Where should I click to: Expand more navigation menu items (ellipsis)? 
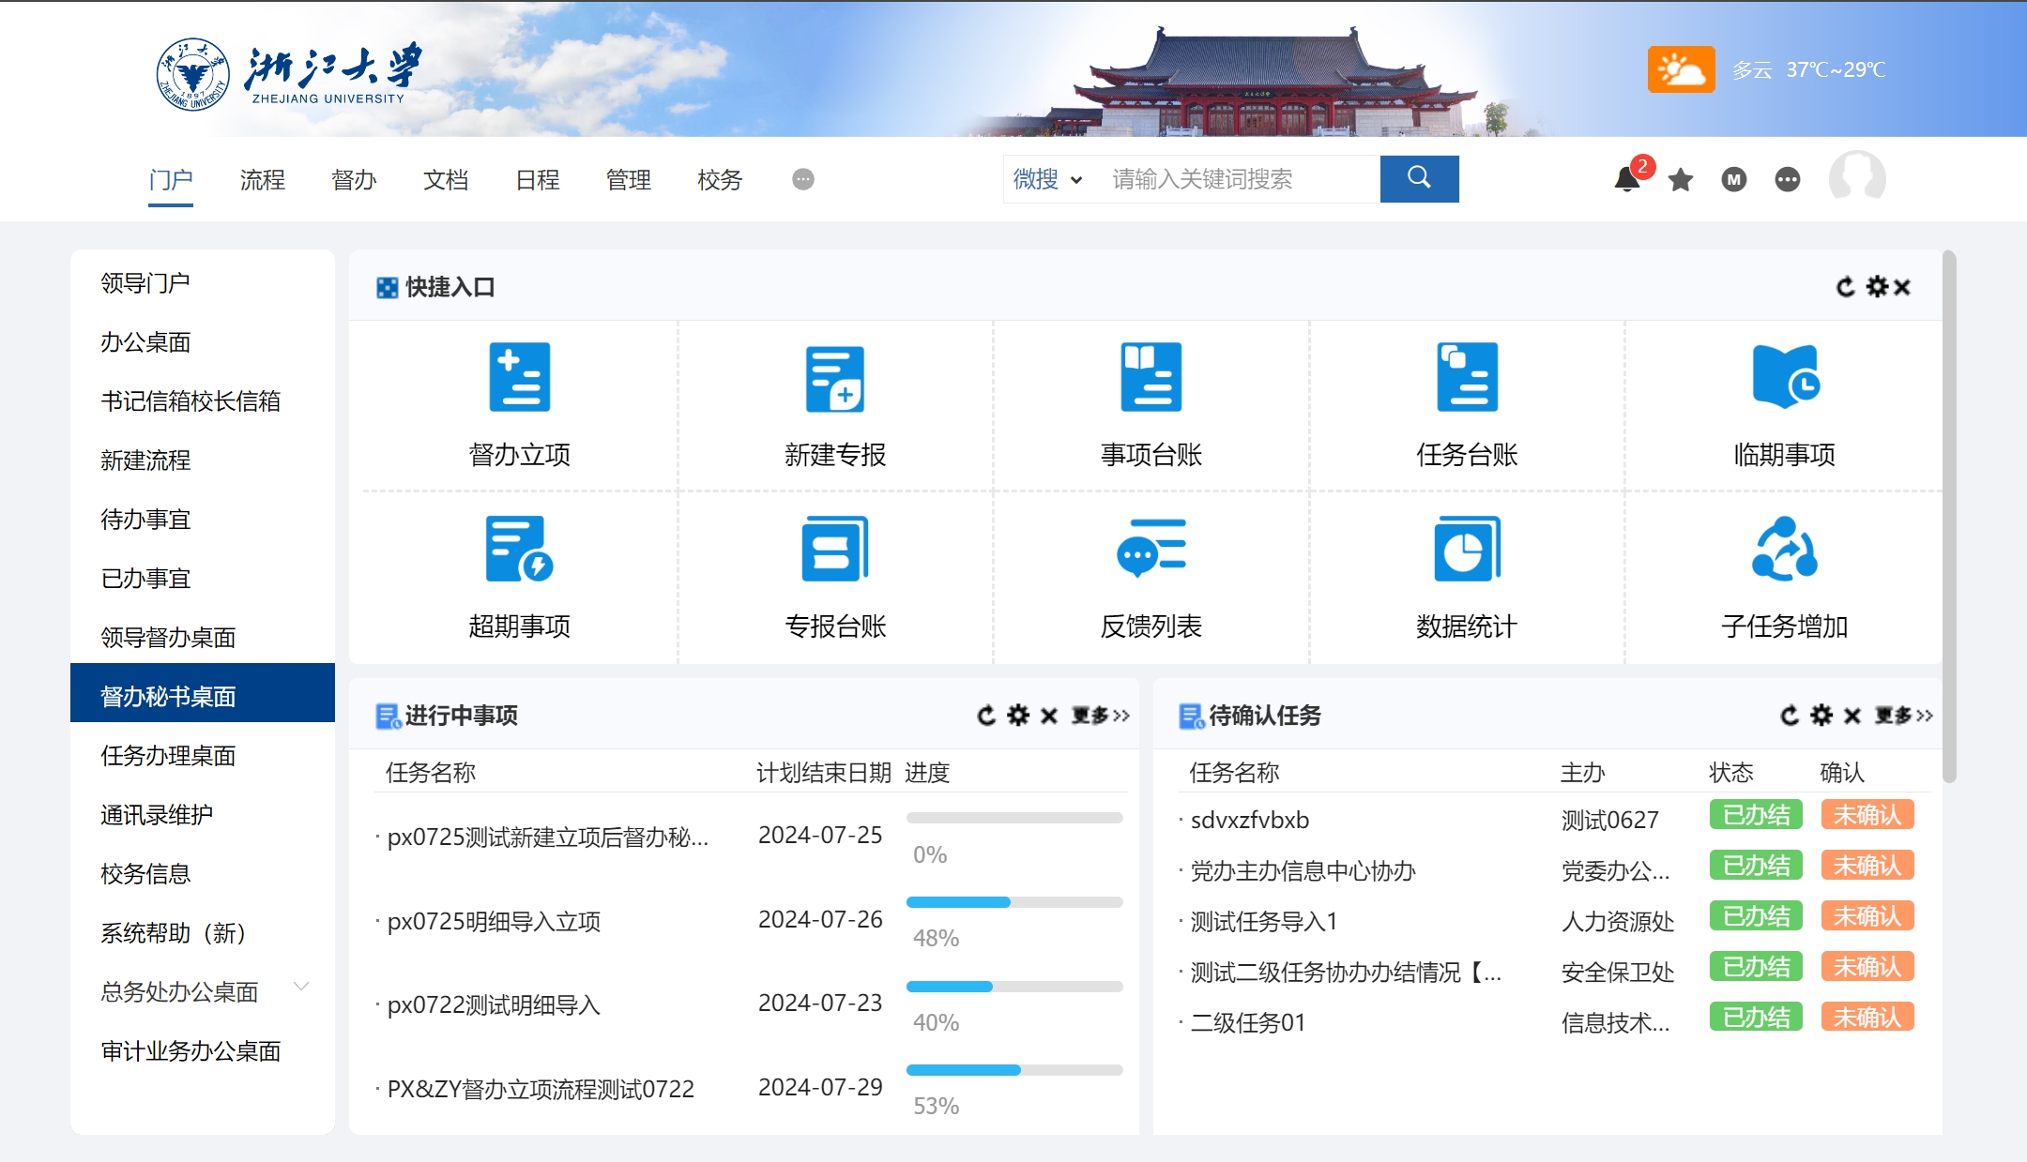click(x=803, y=179)
